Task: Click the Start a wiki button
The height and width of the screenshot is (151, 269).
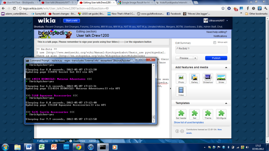Action: click(x=71, y=21)
